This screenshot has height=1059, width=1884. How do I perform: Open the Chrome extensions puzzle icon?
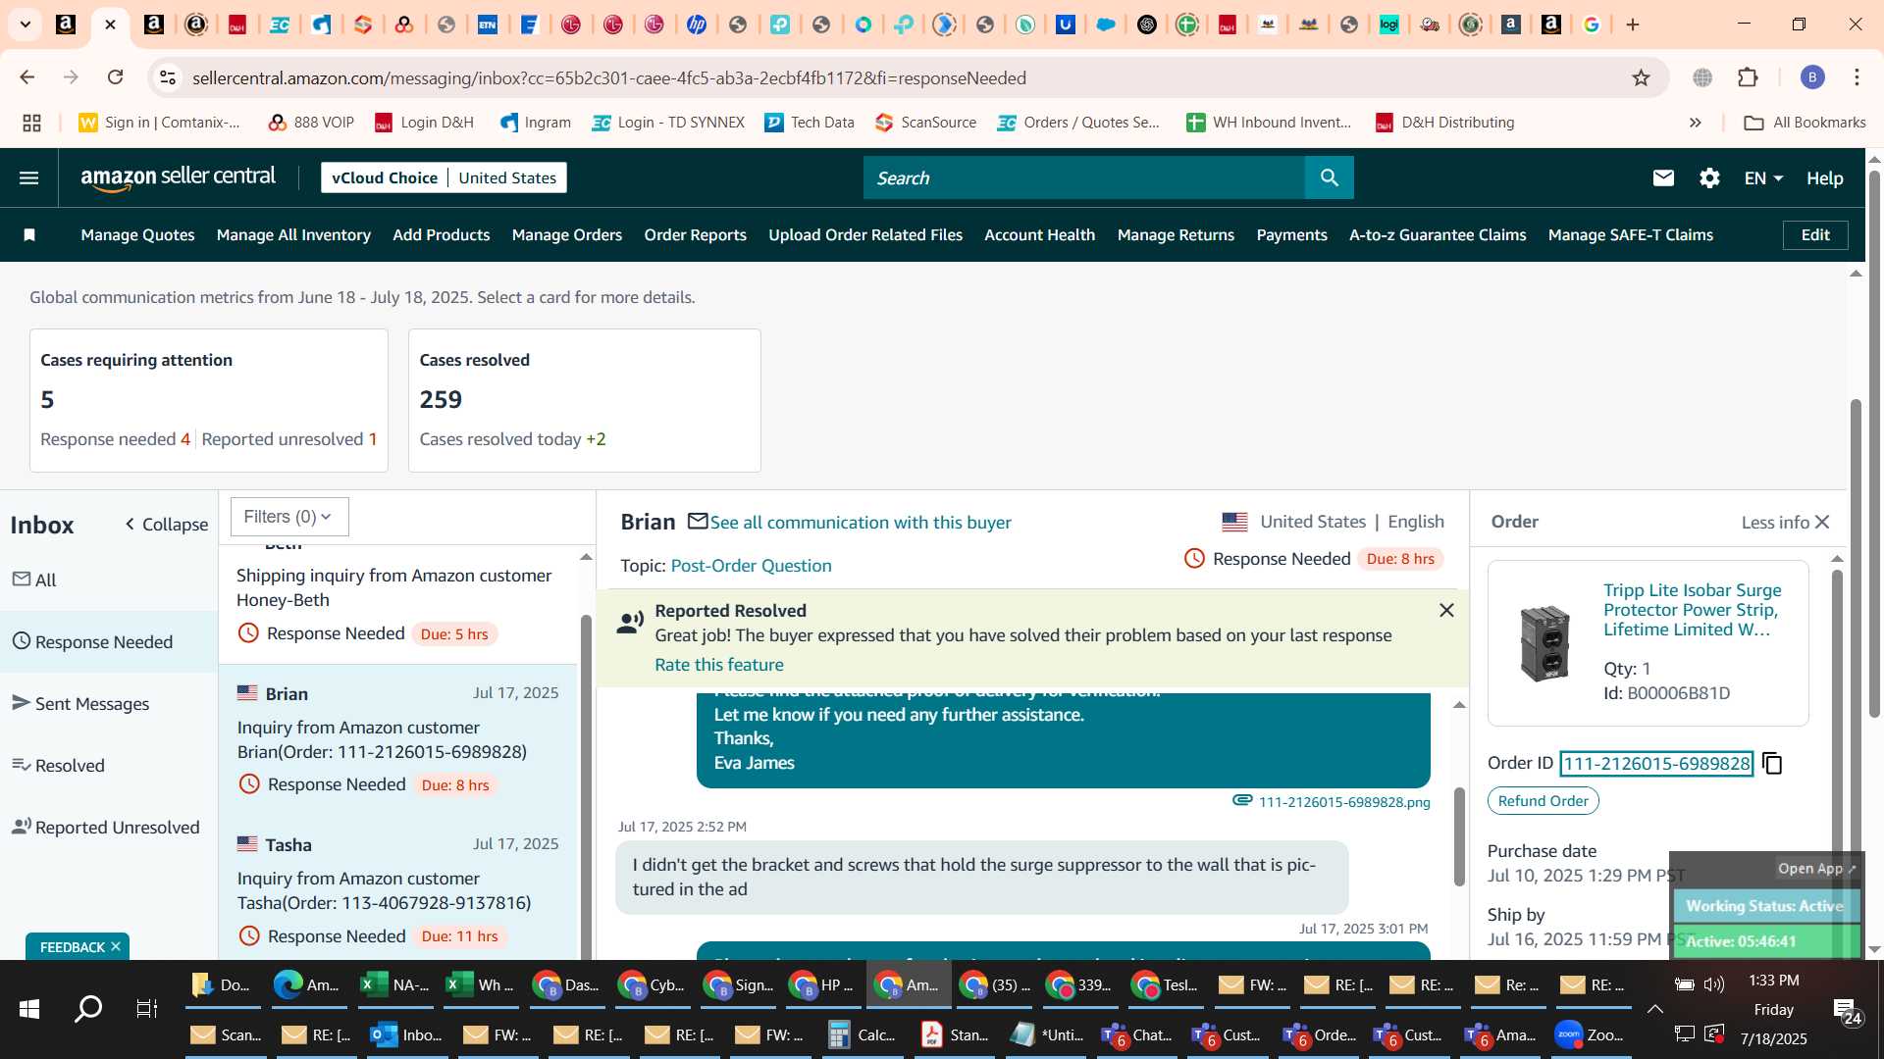(x=1748, y=77)
